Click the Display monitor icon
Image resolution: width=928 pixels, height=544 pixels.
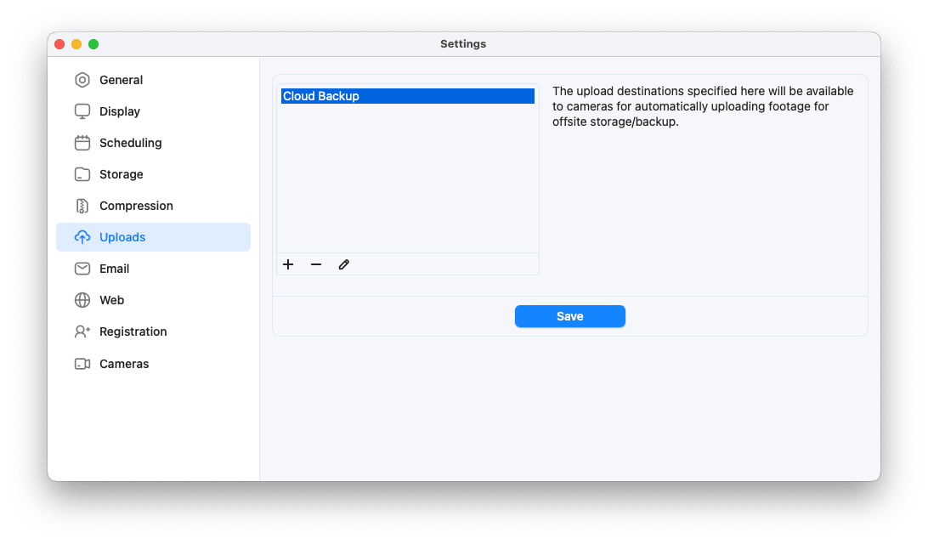(82, 111)
